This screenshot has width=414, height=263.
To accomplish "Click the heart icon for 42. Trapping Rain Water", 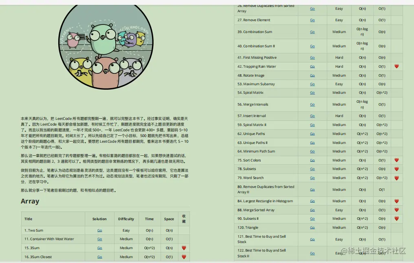I will (396, 66).
